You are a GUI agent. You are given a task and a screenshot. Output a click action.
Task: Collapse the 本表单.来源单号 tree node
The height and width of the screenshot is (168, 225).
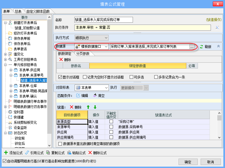pos(11,75)
